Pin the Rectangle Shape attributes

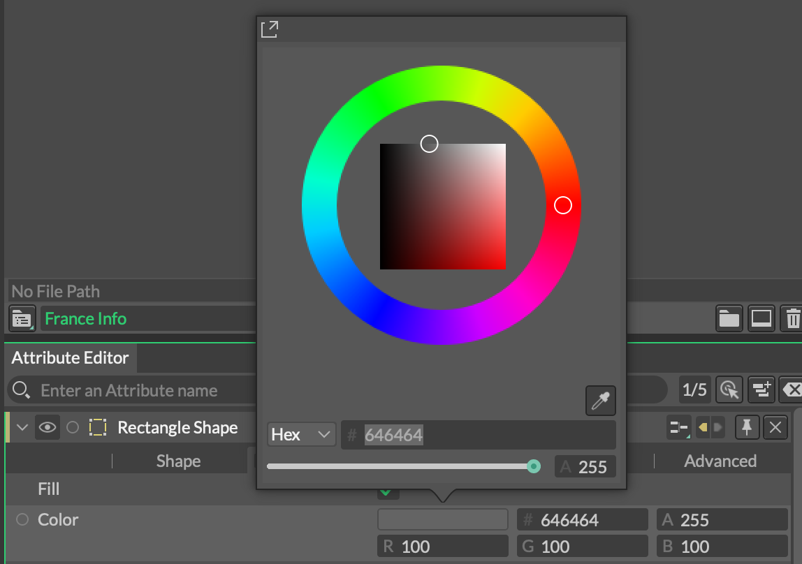tap(747, 427)
